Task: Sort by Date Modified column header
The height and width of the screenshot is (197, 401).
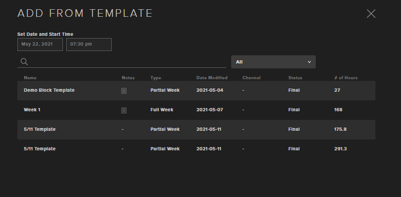Action: [x=212, y=78]
